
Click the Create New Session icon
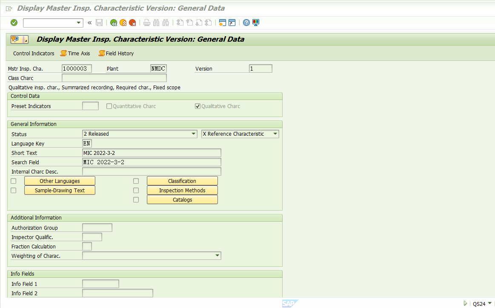click(x=223, y=23)
